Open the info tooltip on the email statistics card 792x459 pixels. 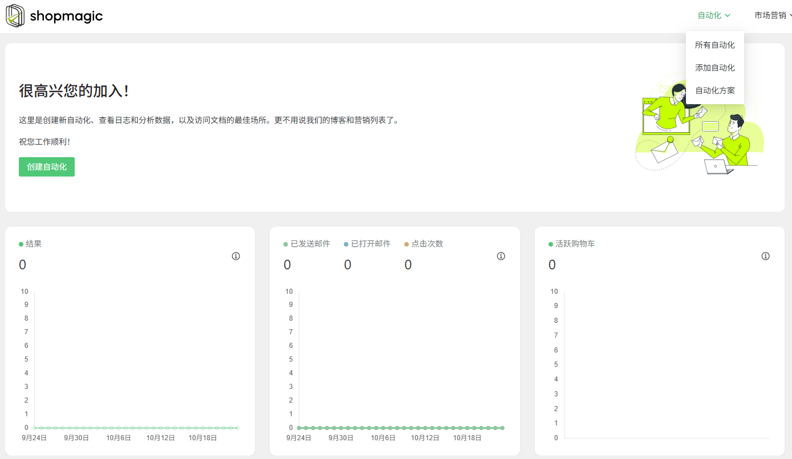501,256
